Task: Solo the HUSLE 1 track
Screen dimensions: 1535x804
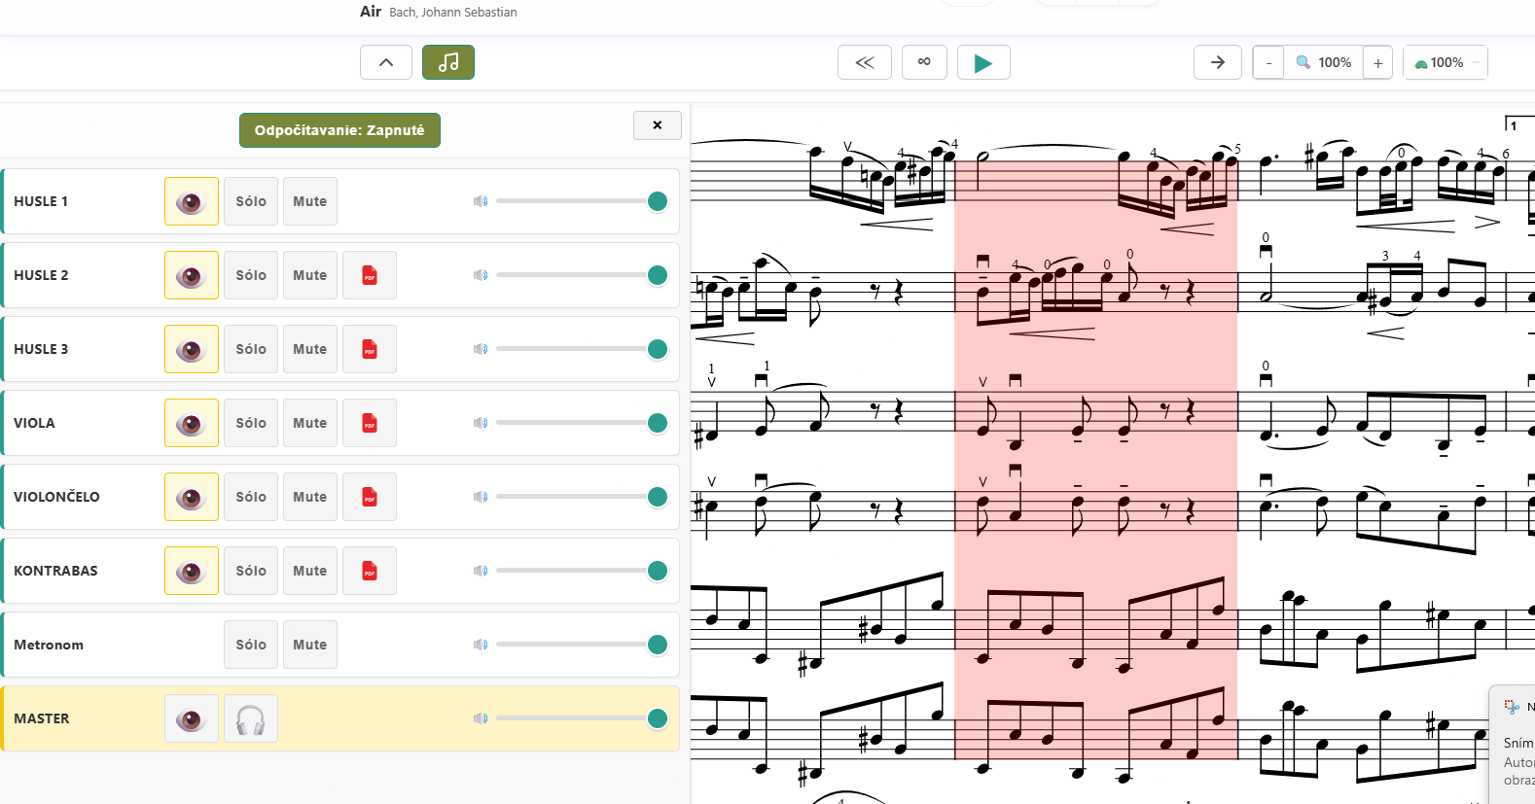Action: pyautogui.click(x=251, y=201)
